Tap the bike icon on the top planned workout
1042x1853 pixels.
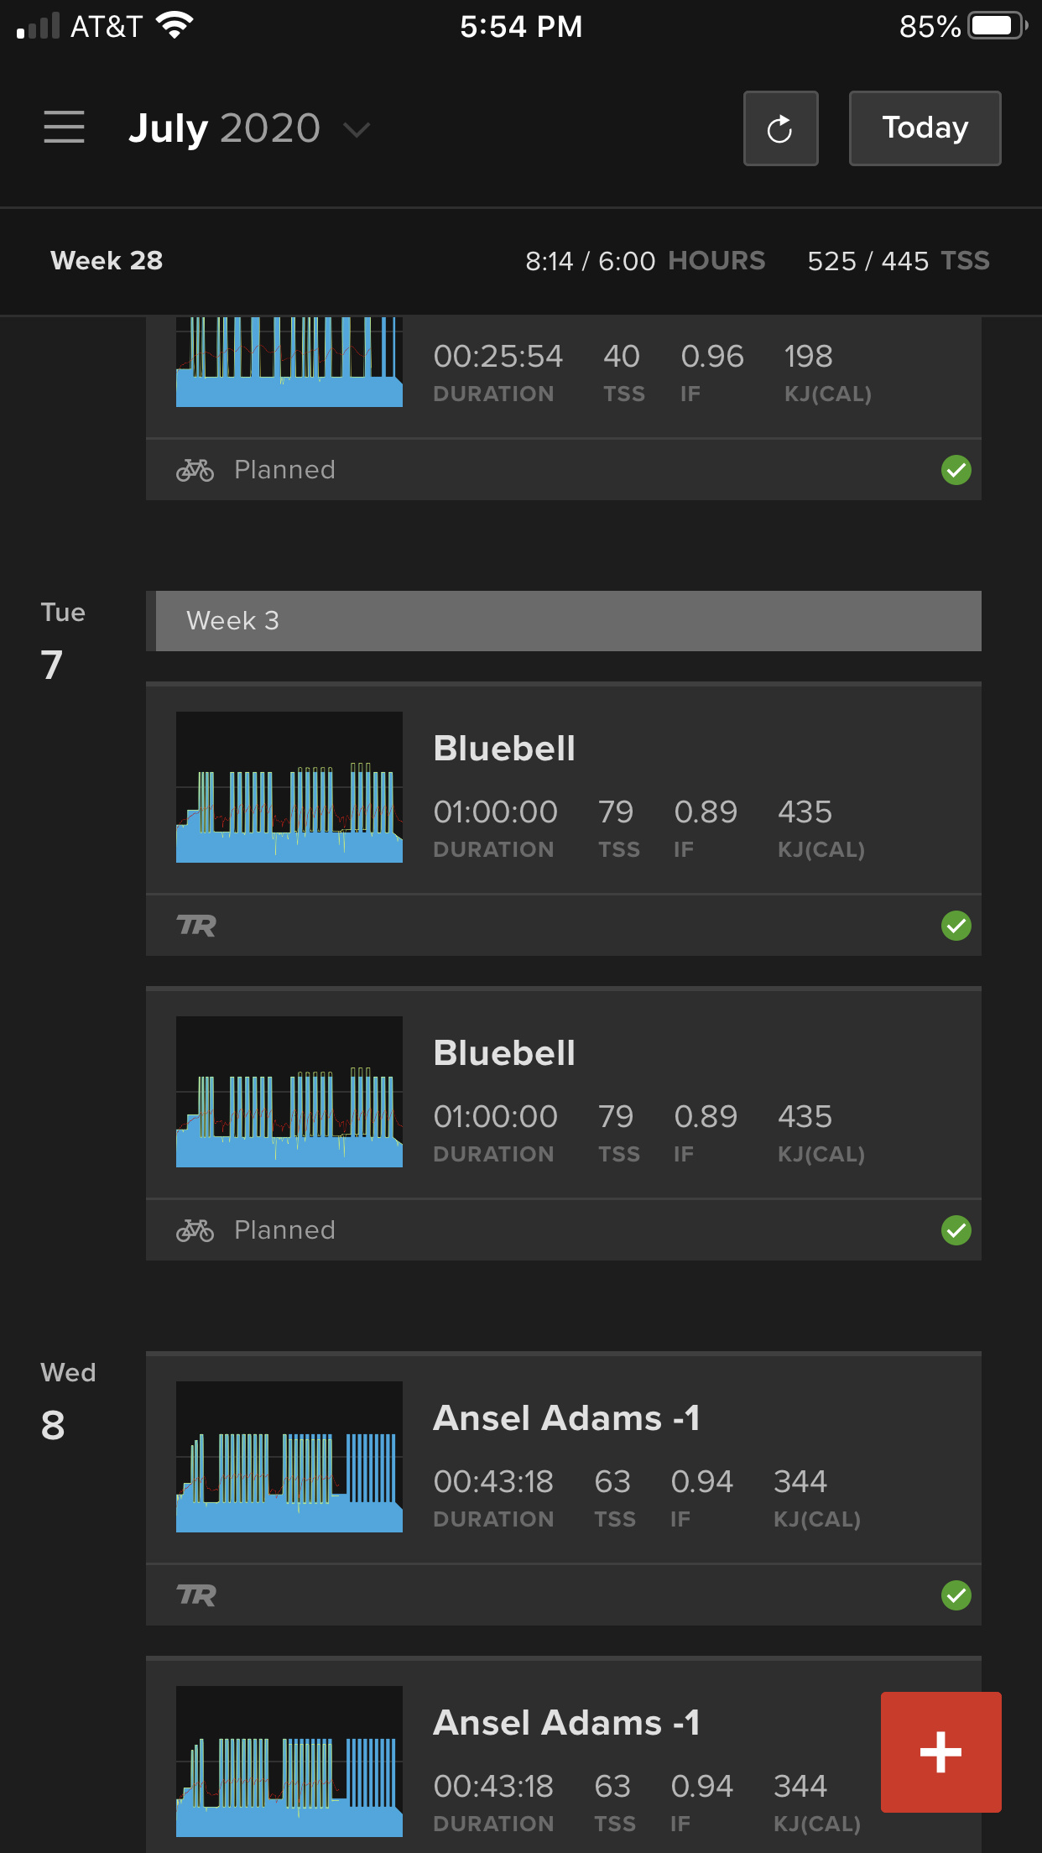click(195, 470)
